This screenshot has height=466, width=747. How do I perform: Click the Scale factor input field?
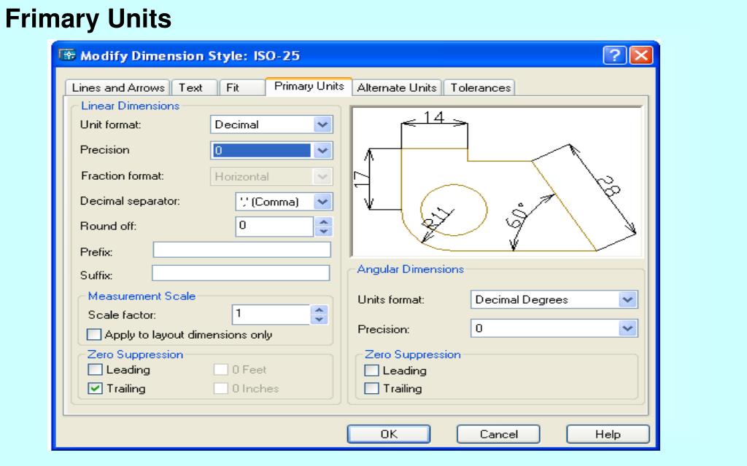[x=271, y=315]
